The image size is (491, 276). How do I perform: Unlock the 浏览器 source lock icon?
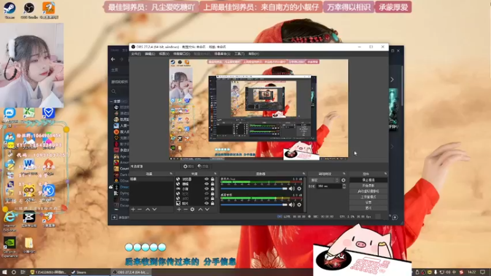[x=212, y=179]
